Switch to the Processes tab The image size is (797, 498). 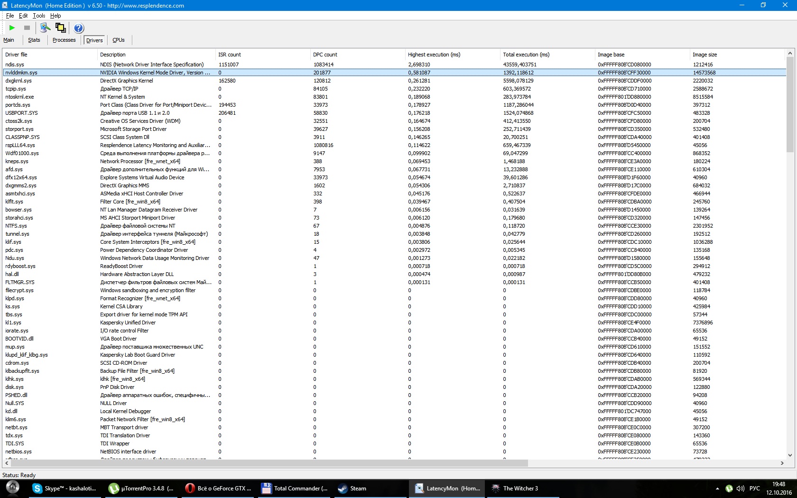[64, 40]
